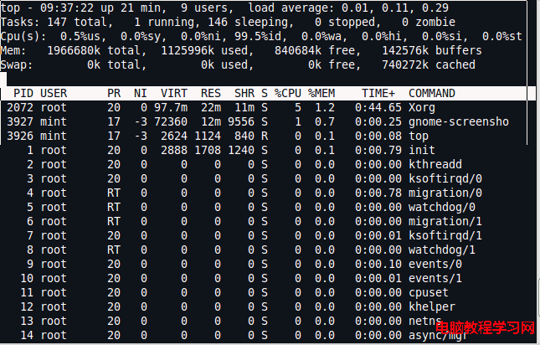Click the cpuset process row

click(x=263, y=293)
